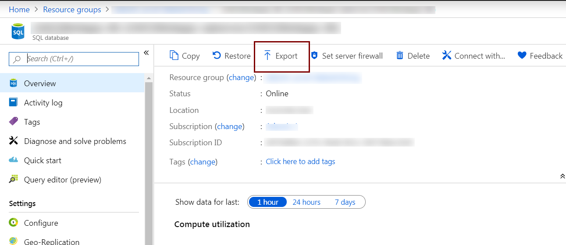Switch data range to 7 days

[x=345, y=202]
